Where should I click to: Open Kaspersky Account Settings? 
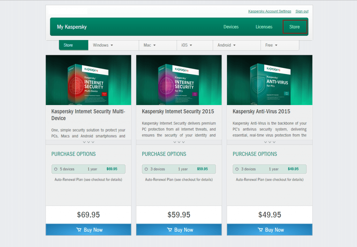pos(269,11)
